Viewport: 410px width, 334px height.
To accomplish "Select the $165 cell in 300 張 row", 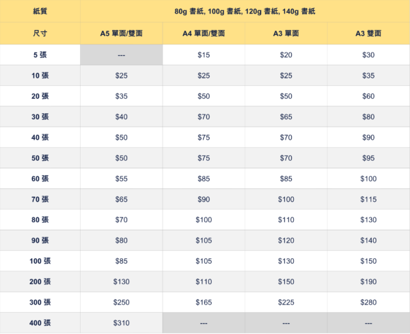I will [204, 303].
